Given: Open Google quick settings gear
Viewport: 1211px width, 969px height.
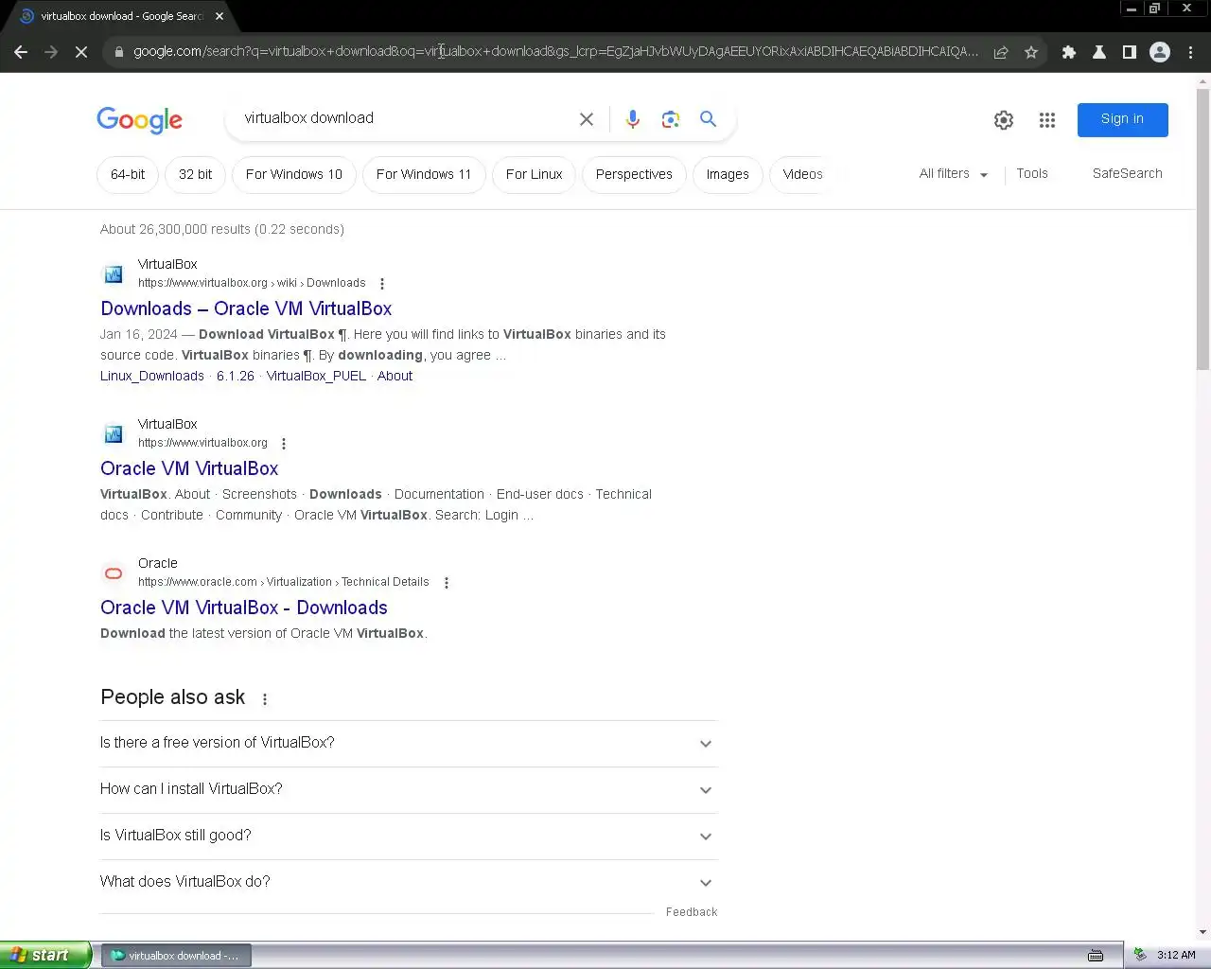Looking at the screenshot, I should [1004, 120].
